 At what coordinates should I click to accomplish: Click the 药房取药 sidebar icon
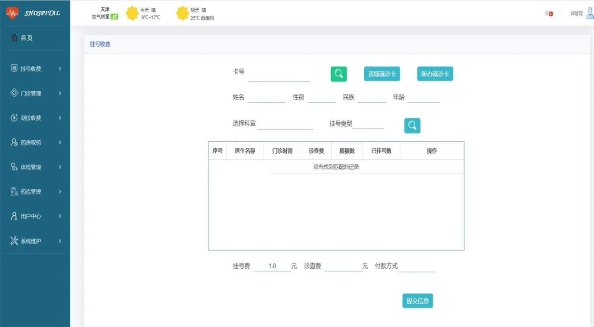click(x=14, y=143)
